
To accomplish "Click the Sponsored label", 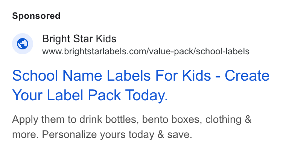I will pyautogui.click(x=36, y=16).
